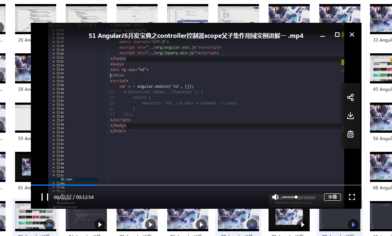This screenshot has width=392, height=236.
Task: Open the video thumbnail labeled 45 Angul
Action: click(381, 68)
